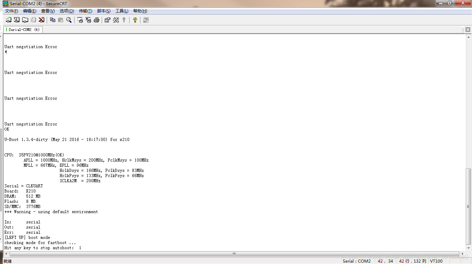The height and width of the screenshot is (264, 472).
Task: Click the "Out: serial" line
Action: pyautogui.click(x=22, y=227)
